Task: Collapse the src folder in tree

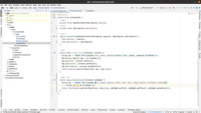Action: point(6,25)
